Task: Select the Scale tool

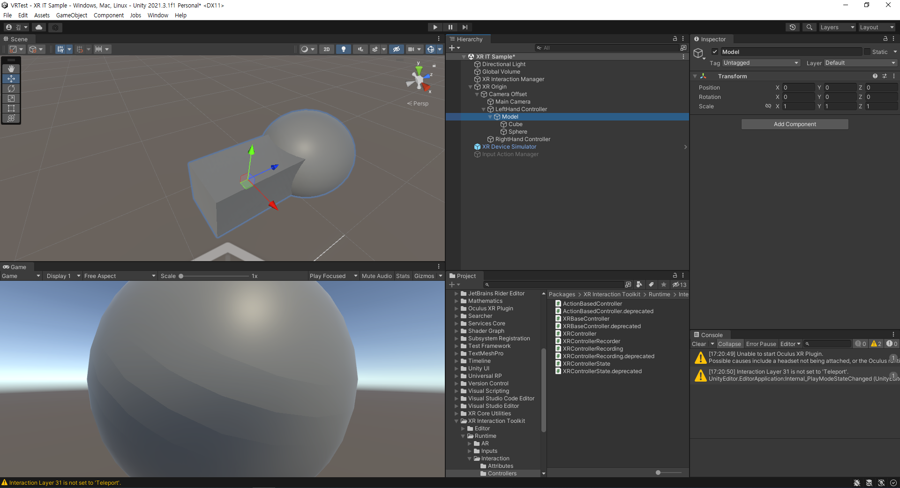Action: 11,98
